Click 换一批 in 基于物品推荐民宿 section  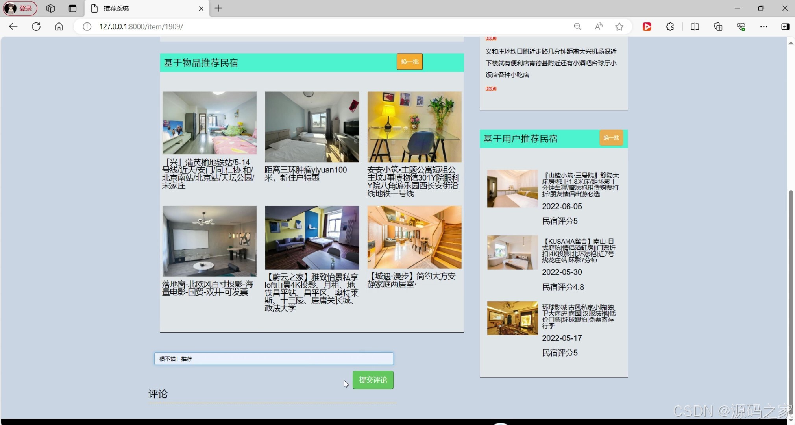pyautogui.click(x=409, y=61)
